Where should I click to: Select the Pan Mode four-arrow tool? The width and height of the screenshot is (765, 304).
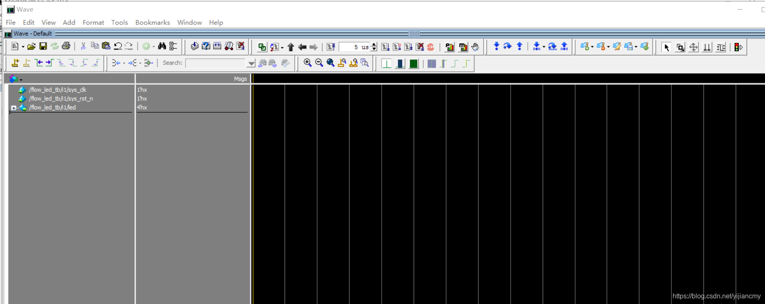coord(693,47)
